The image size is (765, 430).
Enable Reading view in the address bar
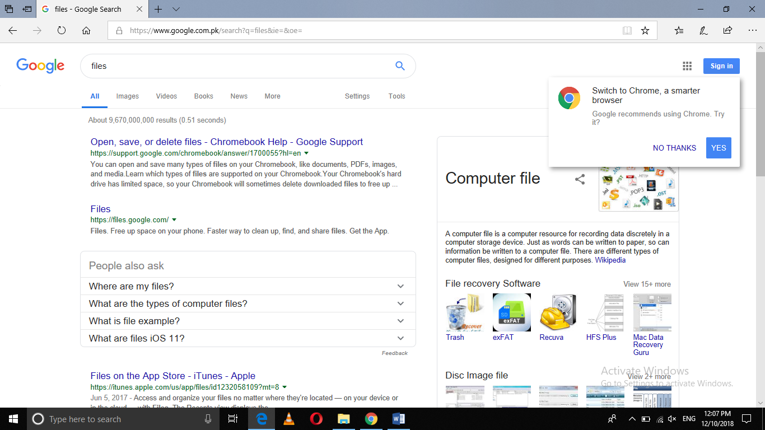pyautogui.click(x=627, y=30)
